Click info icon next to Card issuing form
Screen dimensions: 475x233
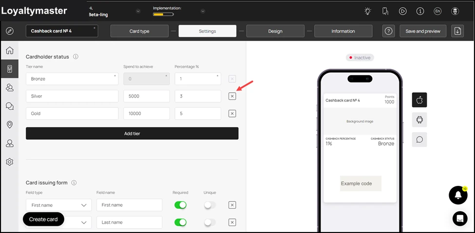[x=74, y=183]
